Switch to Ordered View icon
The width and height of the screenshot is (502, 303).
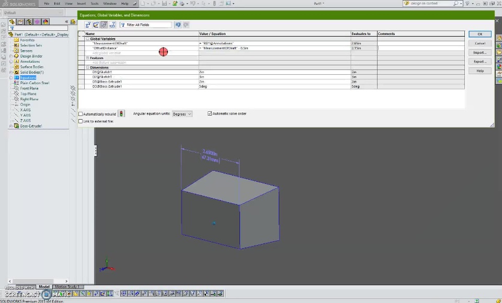tap(112, 25)
